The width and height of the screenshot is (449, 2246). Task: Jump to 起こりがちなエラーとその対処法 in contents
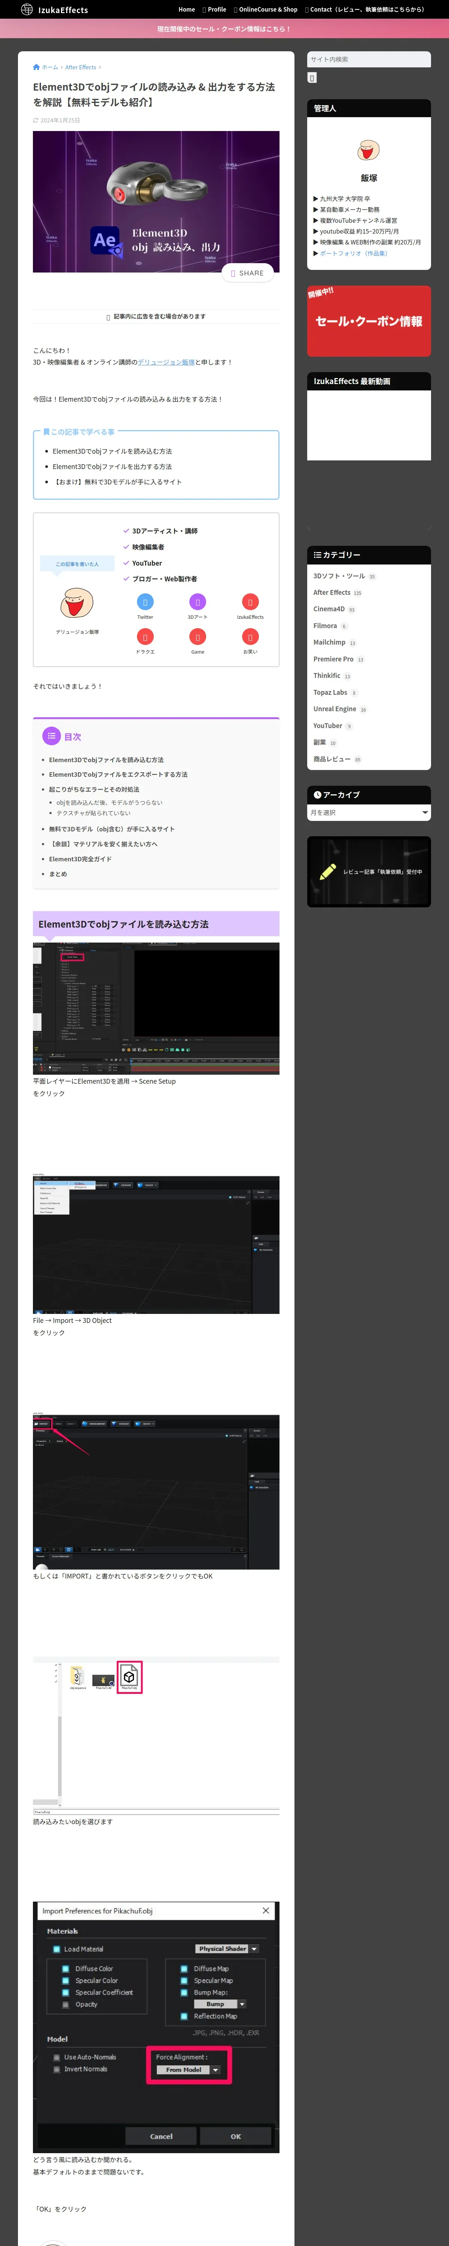pyautogui.click(x=94, y=789)
